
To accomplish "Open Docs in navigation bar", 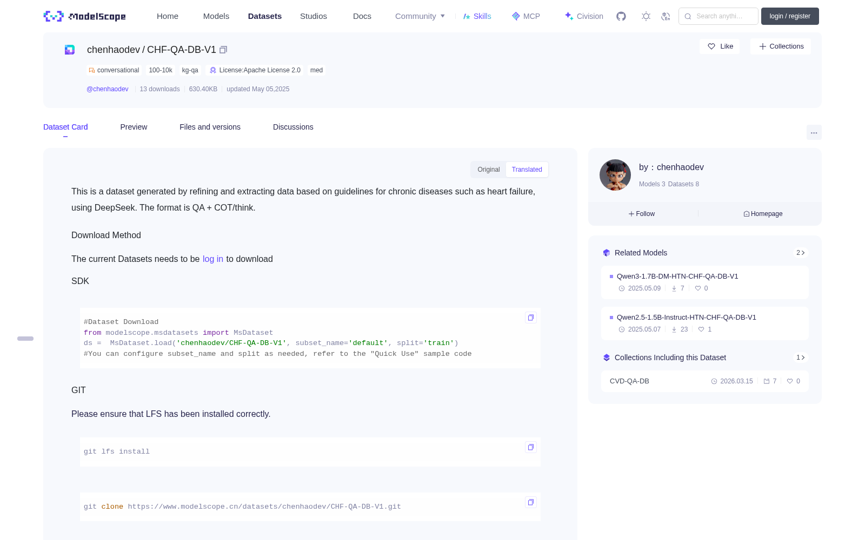I will pos(362,16).
